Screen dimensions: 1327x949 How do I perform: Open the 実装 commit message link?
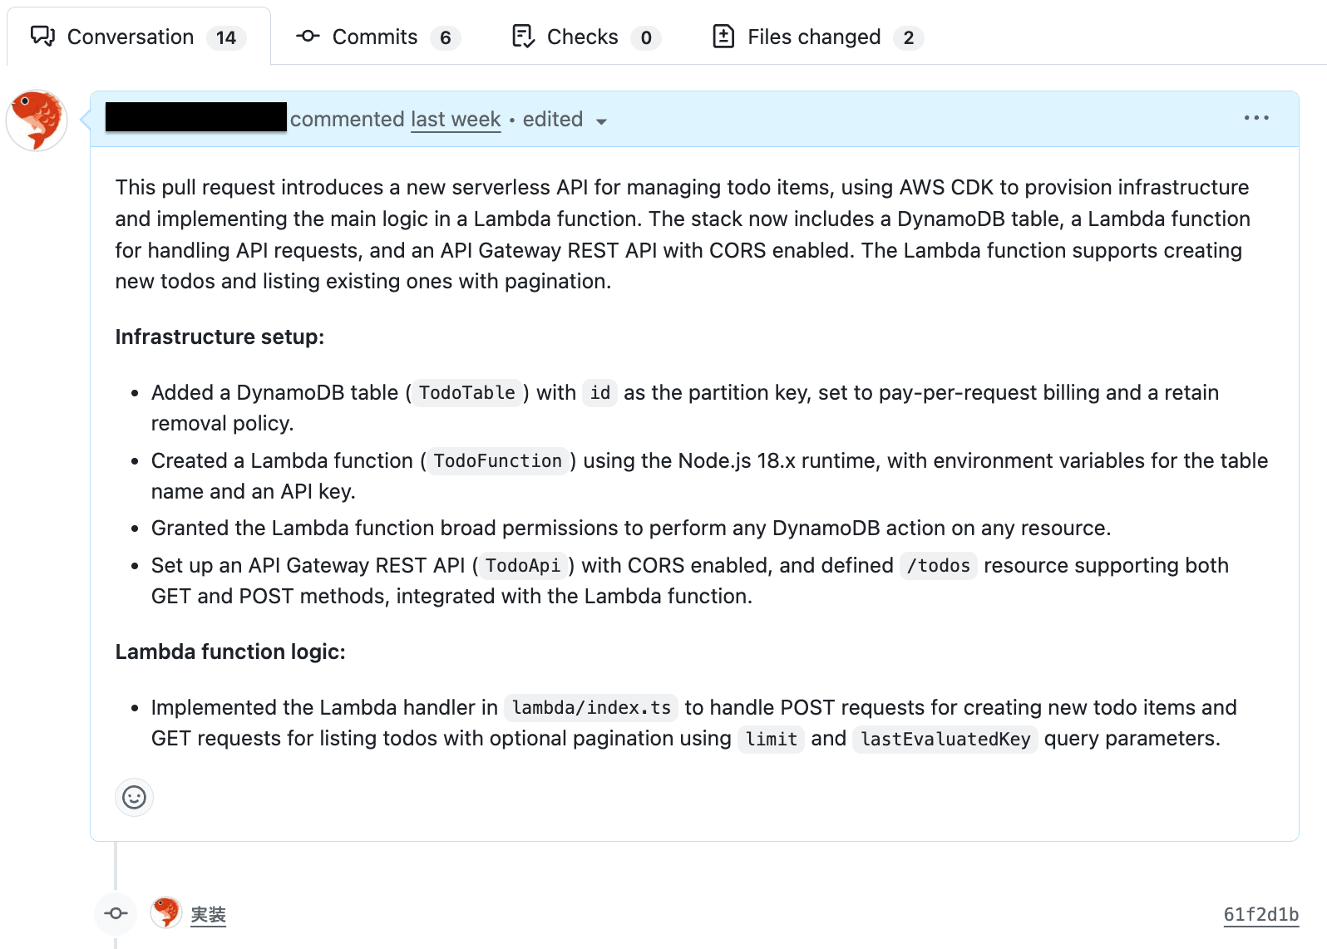pos(208,915)
